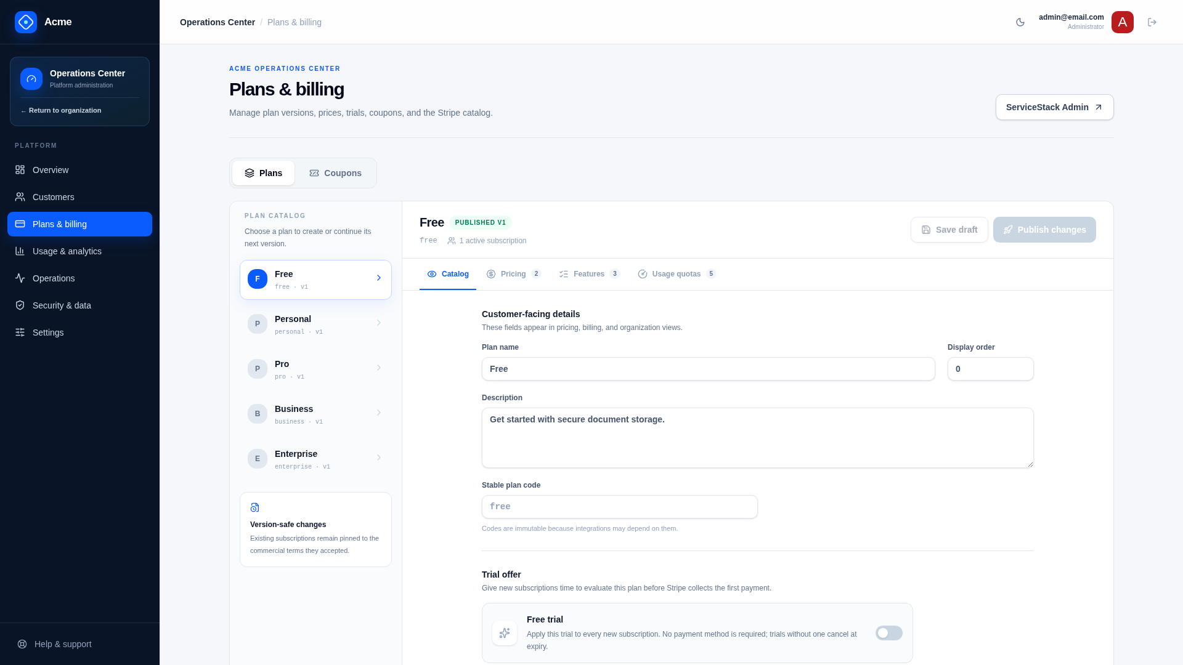Viewport: 1183px width, 665px height.
Task: Click the Customers people icon in sidebar
Action: pos(20,197)
